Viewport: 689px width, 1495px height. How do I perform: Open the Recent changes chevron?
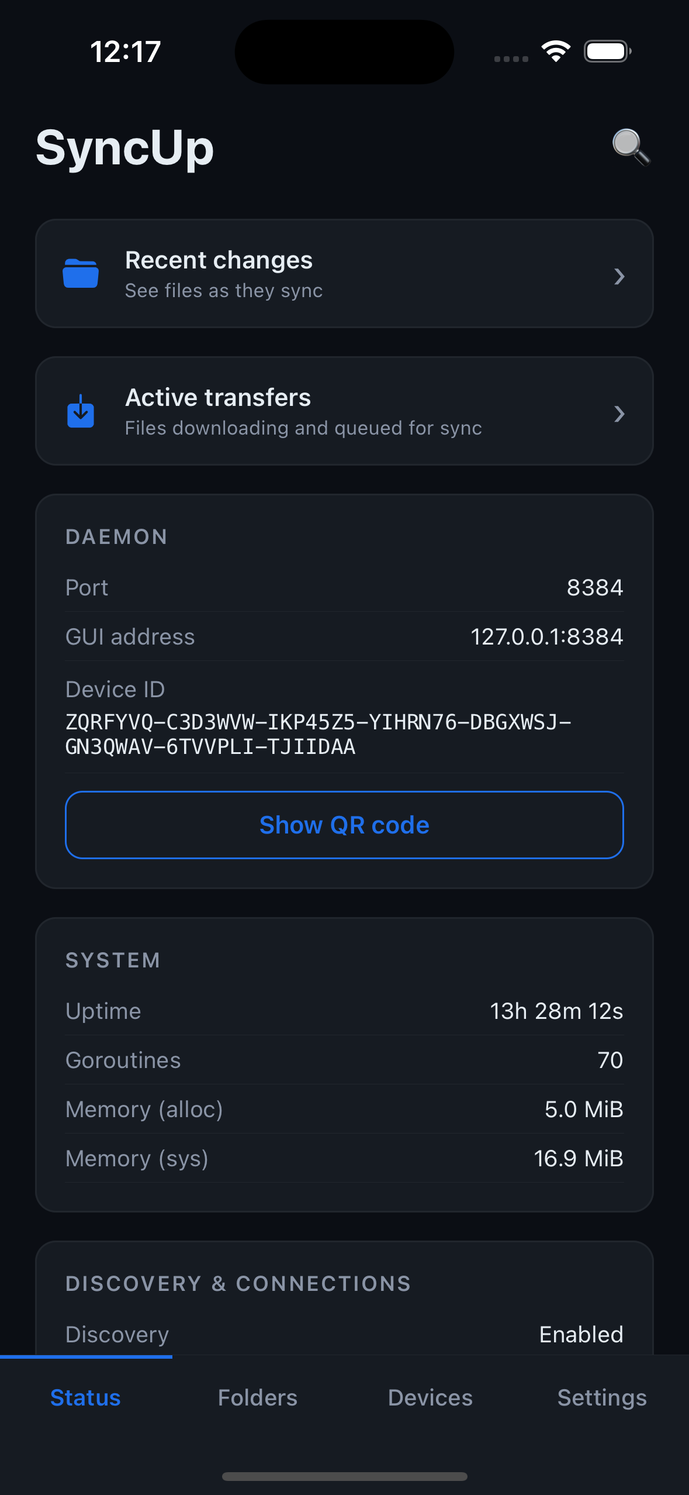pos(619,276)
